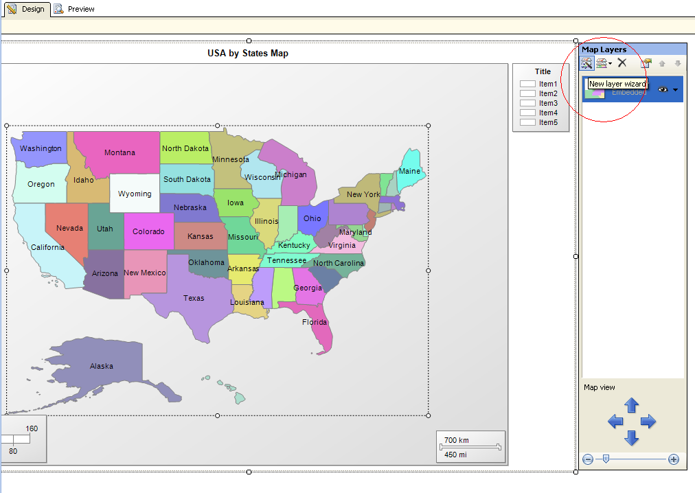Click the move layer up arrow icon
Screen dimensions: 695x493
[x=661, y=63]
